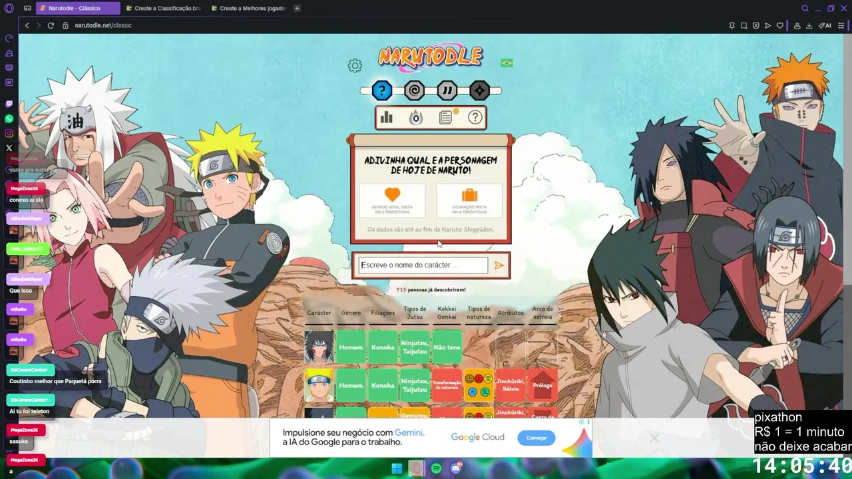Open Twitch in the sidebar
Screen dimensions: 852x479
pyautogui.click(x=9, y=104)
